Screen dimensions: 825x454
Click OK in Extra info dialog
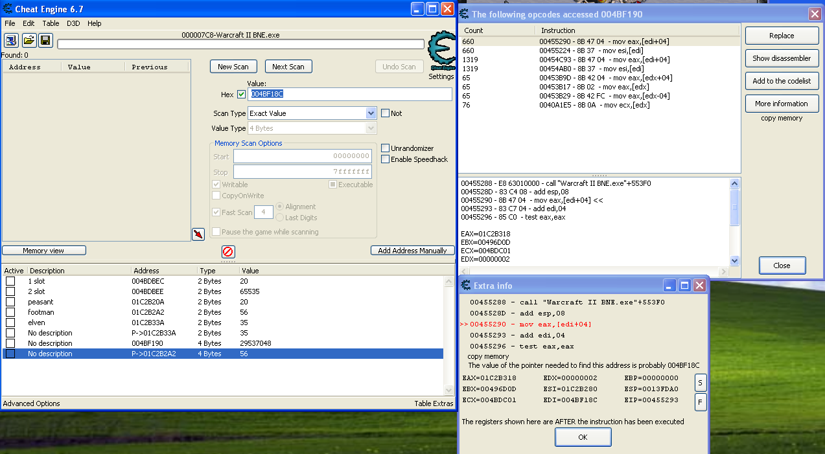pos(583,437)
